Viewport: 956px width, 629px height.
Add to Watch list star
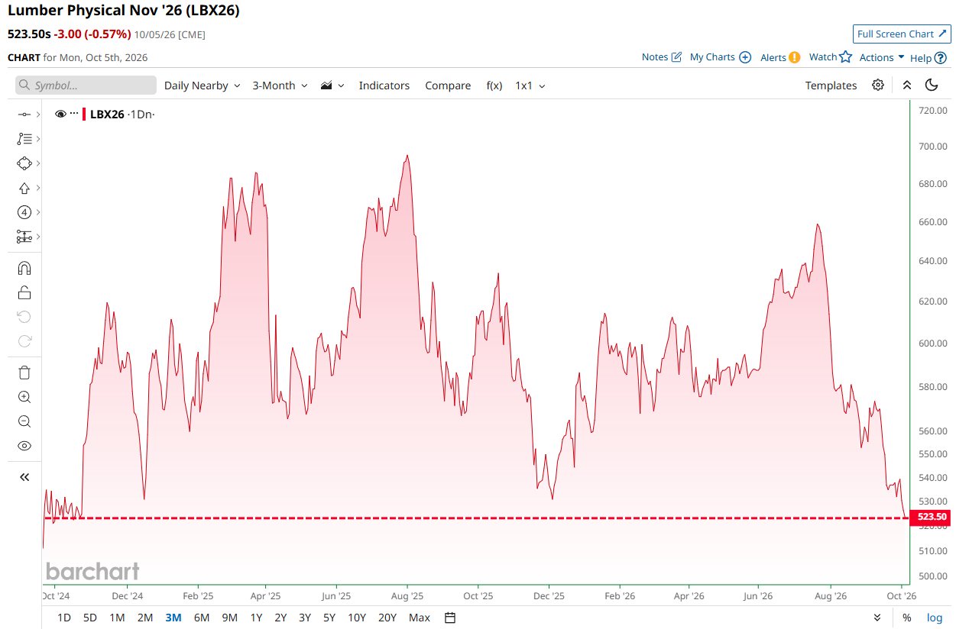pos(831,57)
